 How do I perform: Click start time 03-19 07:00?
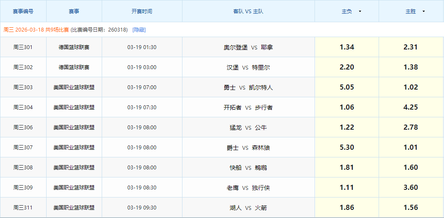coord(142,87)
